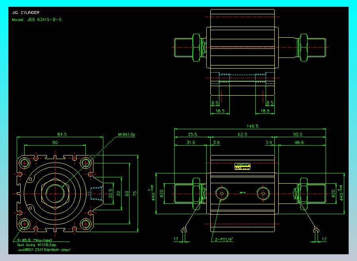The width and height of the screenshot is (357, 261).
Task: Pick the '4-ø6.8 Thru-hole' note
Action: pos(34,240)
